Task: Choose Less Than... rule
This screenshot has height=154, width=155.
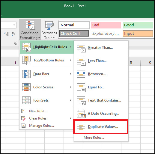Action: point(101,61)
